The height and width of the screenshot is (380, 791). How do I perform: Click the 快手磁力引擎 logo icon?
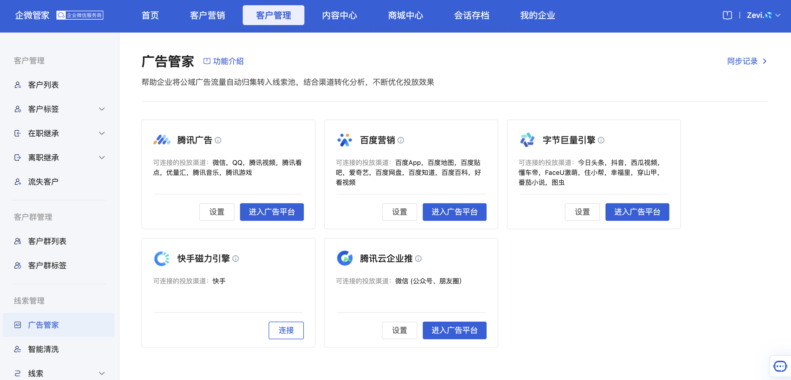coord(162,258)
